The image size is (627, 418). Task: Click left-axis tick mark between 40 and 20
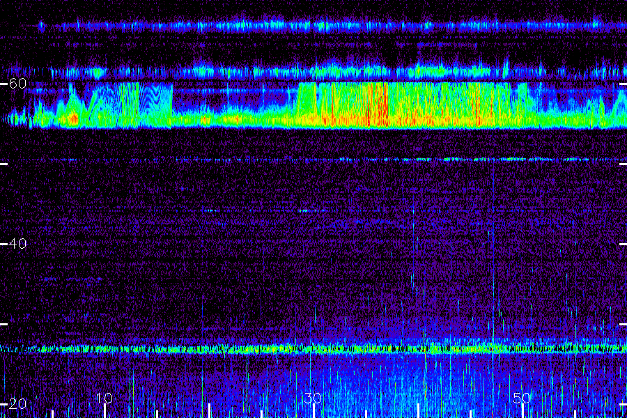click(3, 325)
